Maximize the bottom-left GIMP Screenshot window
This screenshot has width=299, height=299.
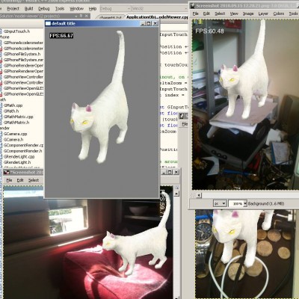170,172
